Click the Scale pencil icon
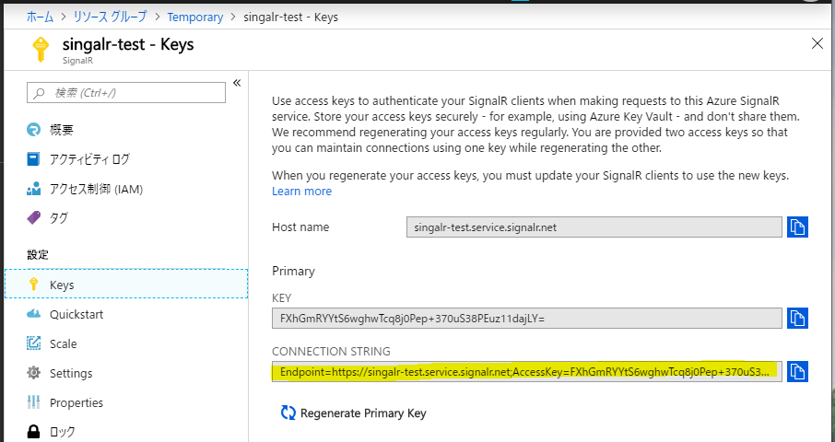The image size is (835, 442). (x=33, y=343)
